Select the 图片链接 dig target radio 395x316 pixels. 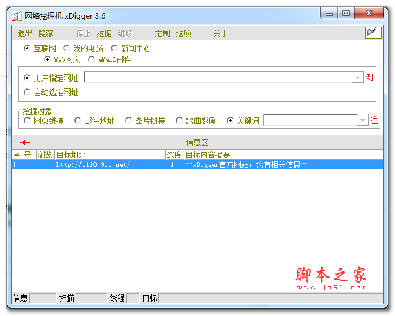pyautogui.click(x=129, y=121)
